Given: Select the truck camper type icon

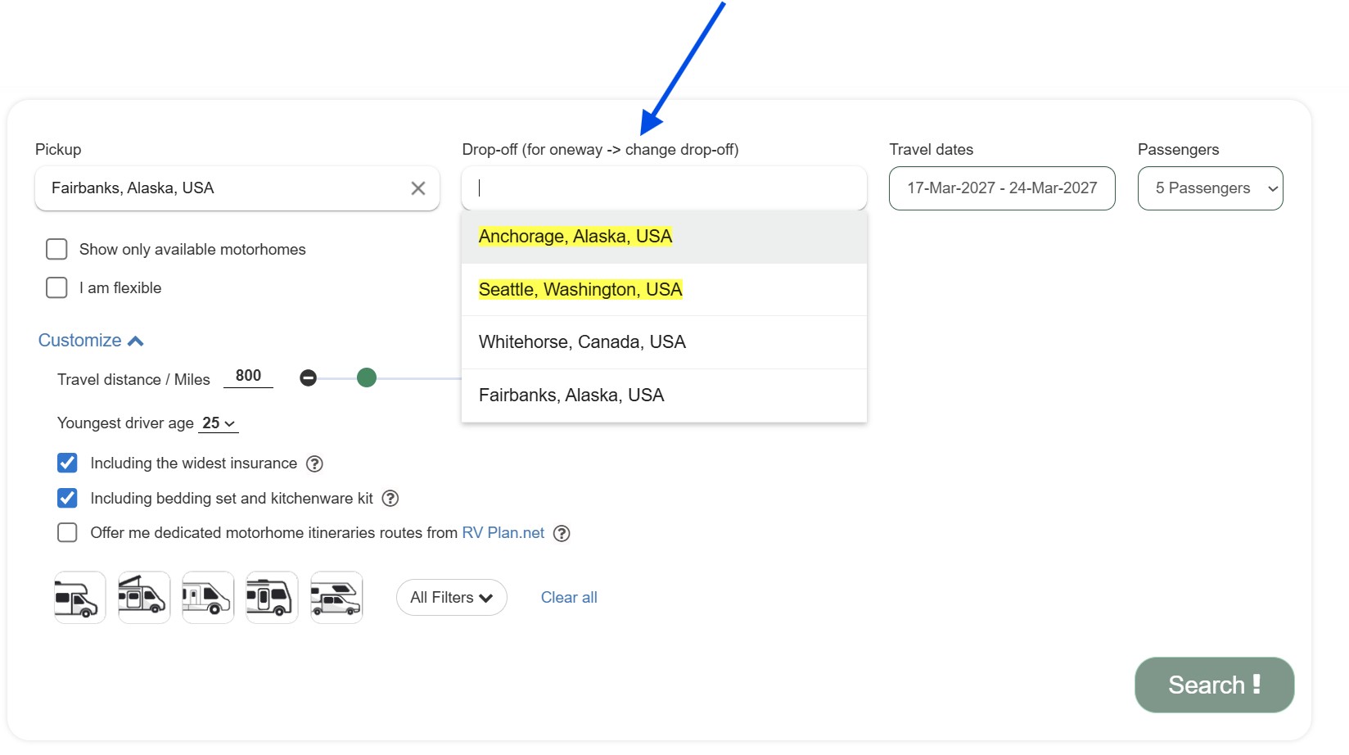Looking at the screenshot, I should pos(336,598).
